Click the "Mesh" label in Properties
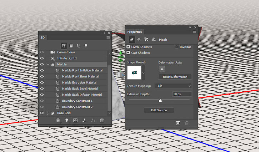 point(163,40)
